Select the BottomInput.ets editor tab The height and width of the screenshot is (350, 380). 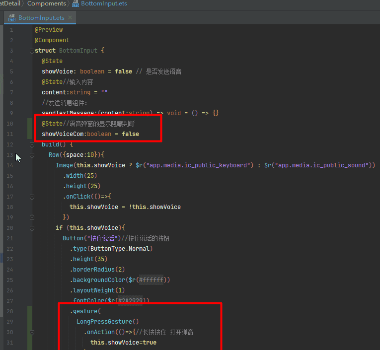(x=41, y=18)
